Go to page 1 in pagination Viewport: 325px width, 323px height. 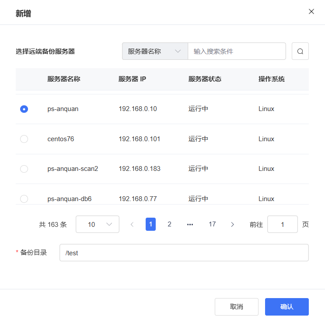coord(150,224)
